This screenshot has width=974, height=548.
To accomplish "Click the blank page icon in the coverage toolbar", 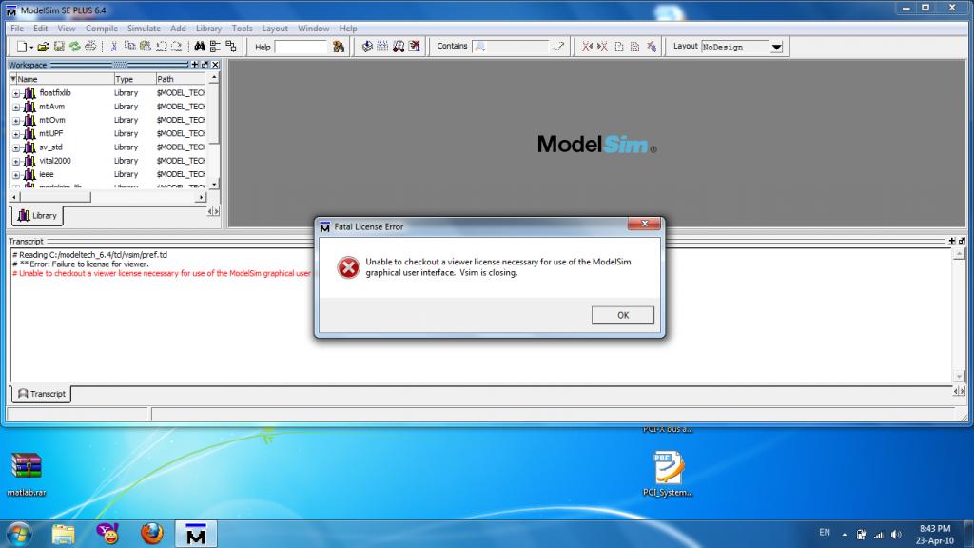I will 618,47.
